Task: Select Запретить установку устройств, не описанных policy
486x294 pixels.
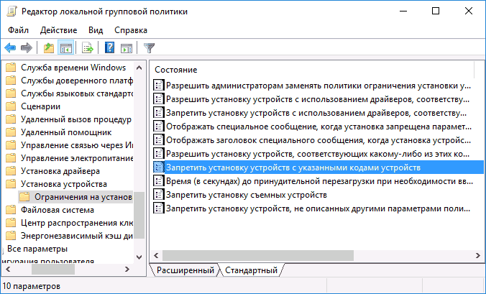Action: 318,208
